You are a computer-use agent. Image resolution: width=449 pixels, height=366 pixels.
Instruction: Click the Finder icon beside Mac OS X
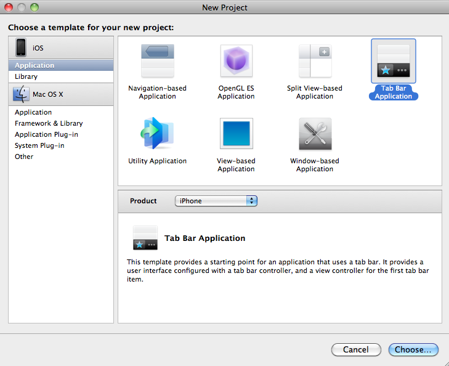[21, 94]
